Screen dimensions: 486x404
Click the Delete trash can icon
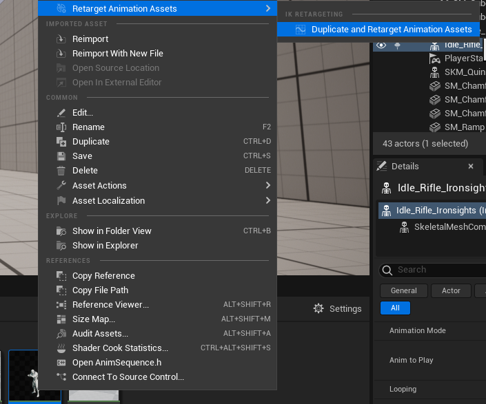pyautogui.click(x=61, y=171)
